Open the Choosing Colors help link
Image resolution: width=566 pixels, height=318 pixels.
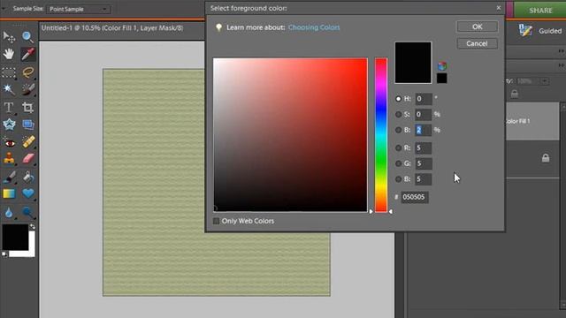pos(314,27)
